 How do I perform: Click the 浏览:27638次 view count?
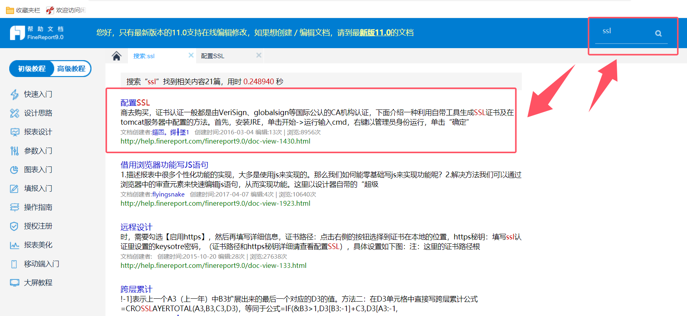point(268,257)
